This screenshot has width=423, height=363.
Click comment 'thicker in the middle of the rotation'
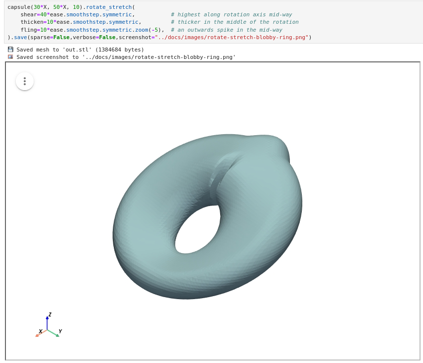tap(235, 22)
